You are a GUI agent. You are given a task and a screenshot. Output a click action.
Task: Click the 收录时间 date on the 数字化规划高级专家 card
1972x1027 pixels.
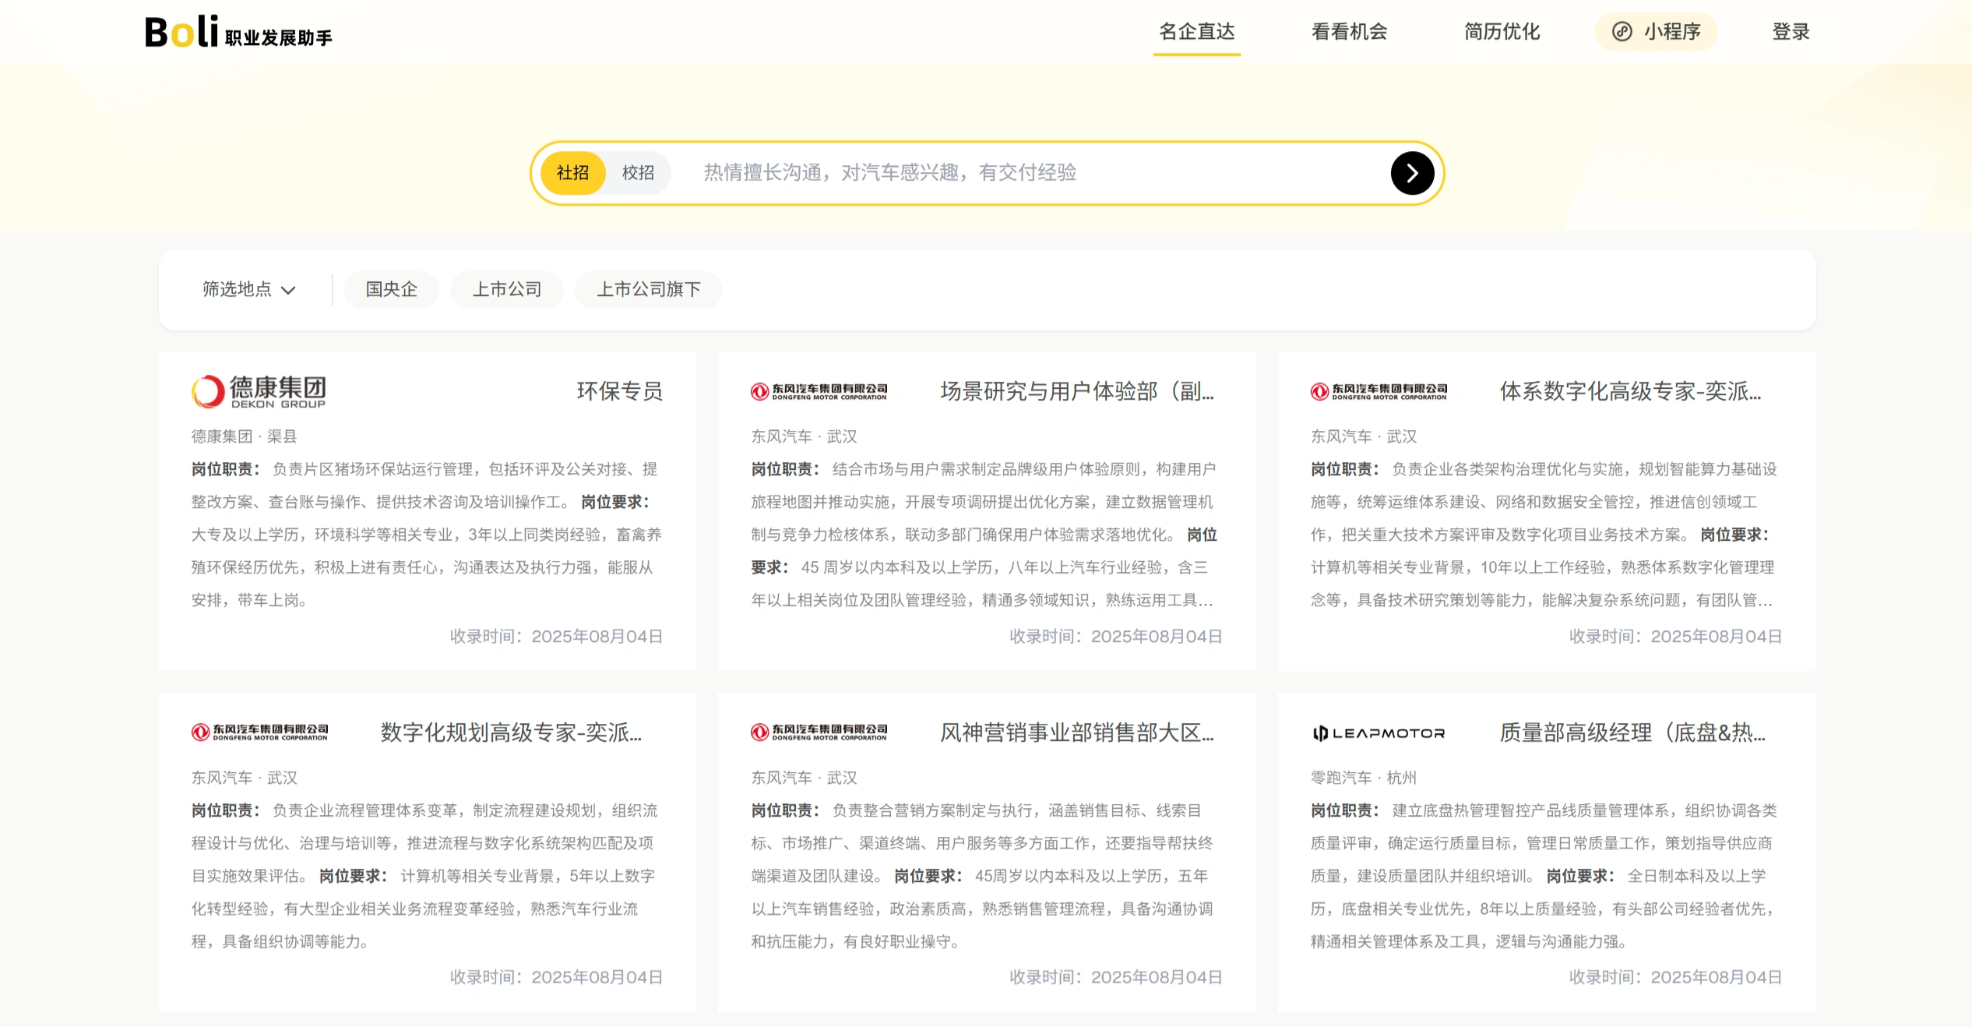(556, 977)
